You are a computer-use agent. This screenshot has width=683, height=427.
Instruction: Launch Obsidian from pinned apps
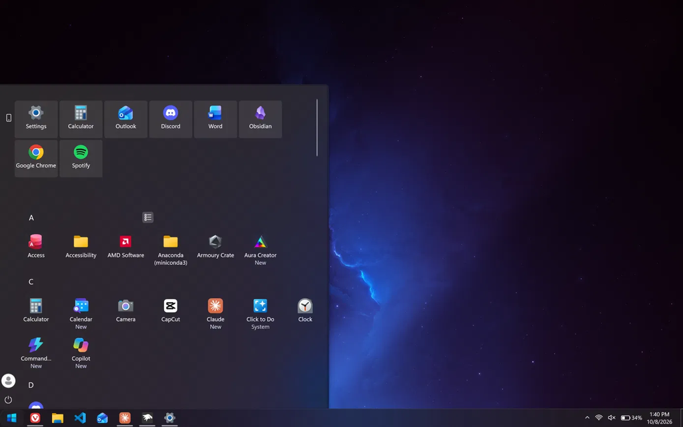point(260,119)
